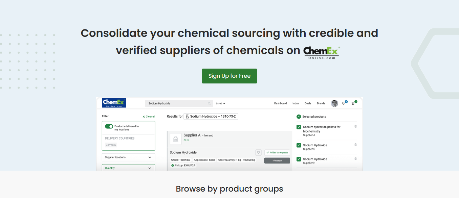Screen dimensions: 459x198
Task: Click the Supplier A building icon
Action: pos(175,139)
